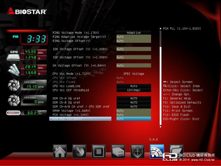
Task: Select IOD Voltage Offset (V) label
Action: point(80,57)
